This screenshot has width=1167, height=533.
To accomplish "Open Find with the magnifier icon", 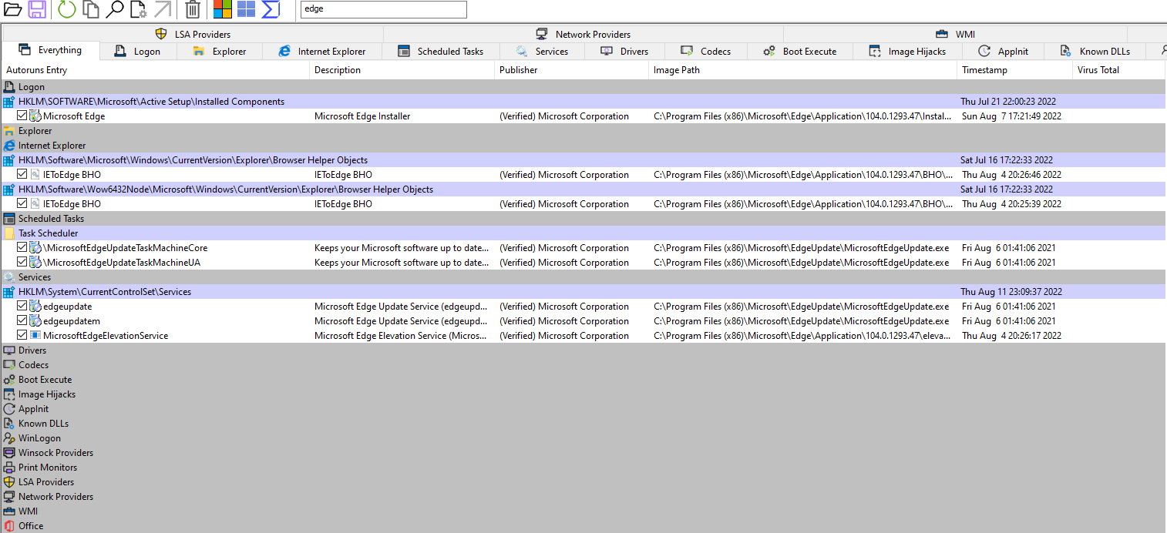I will pos(115,9).
